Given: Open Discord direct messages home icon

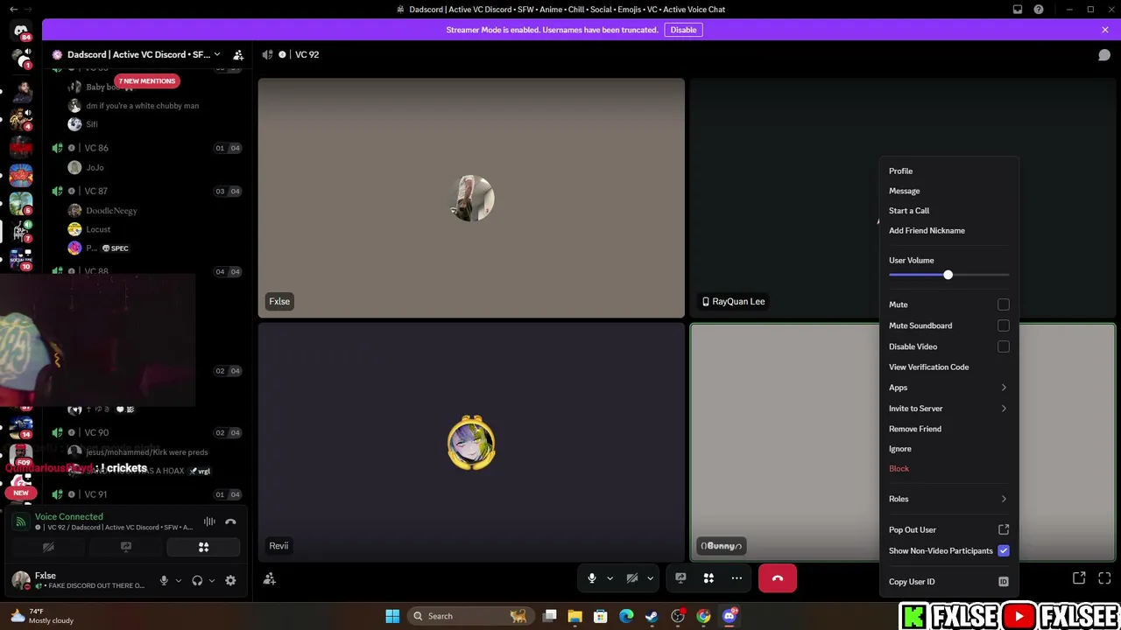Looking at the screenshot, I should (21, 31).
